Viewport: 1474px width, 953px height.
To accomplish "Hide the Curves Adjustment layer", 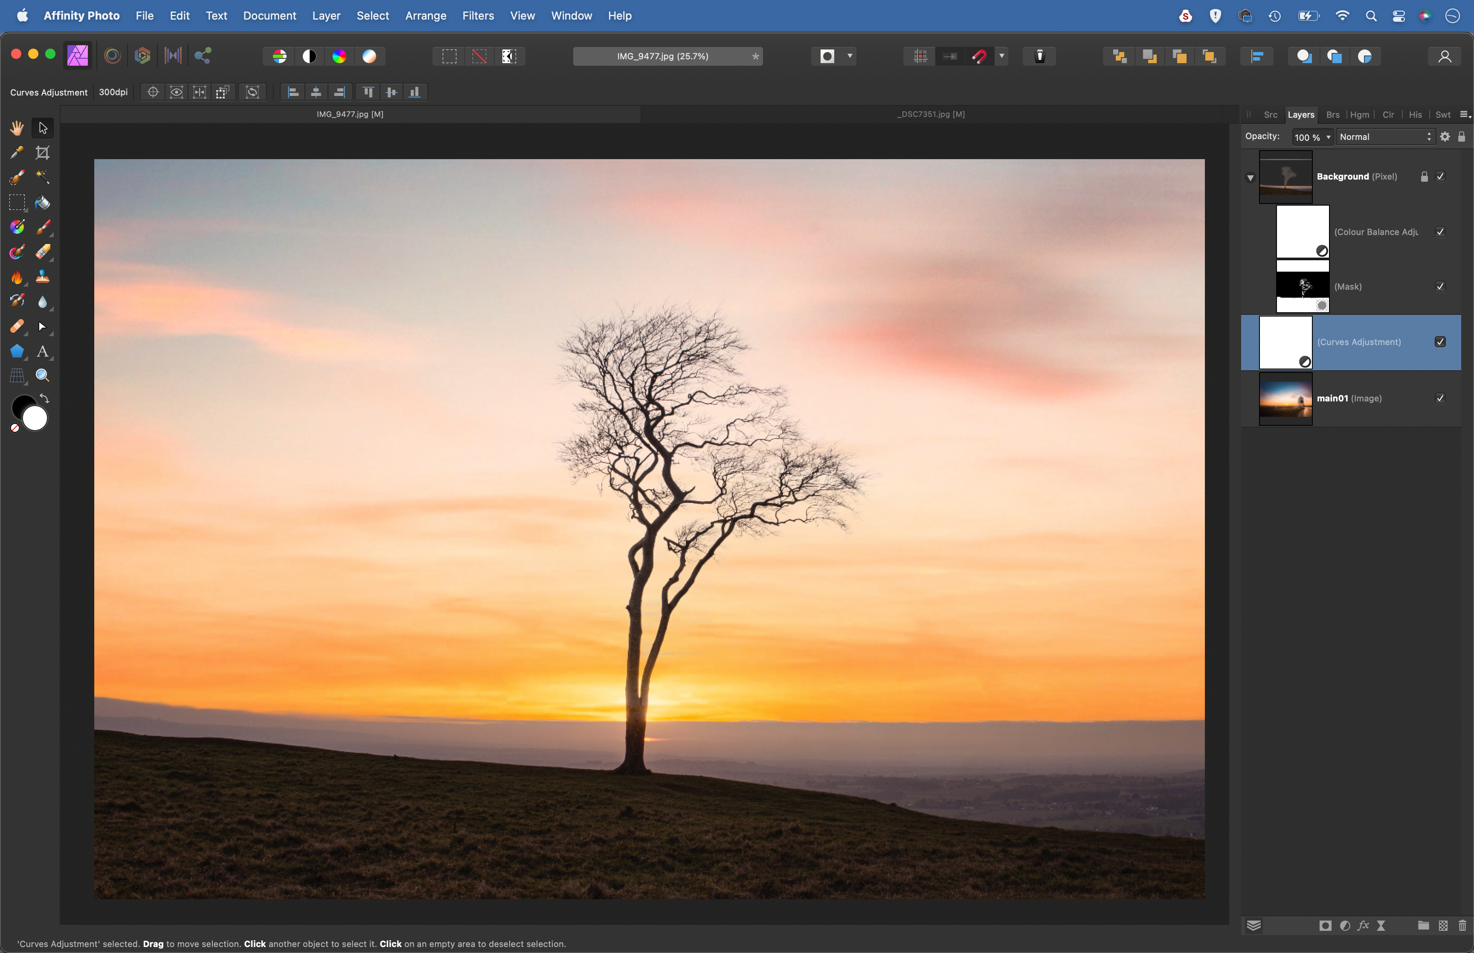I will pos(1440,342).
